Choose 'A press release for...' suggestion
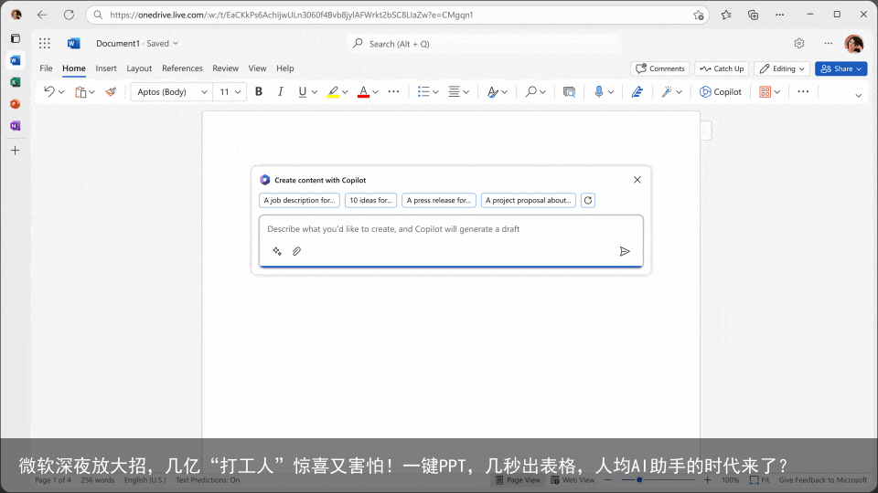Viewport: 878px width, 493px height. click(x=439, y=200)
